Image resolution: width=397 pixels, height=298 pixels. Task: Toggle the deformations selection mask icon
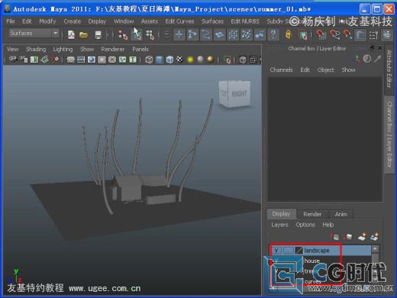233,34
